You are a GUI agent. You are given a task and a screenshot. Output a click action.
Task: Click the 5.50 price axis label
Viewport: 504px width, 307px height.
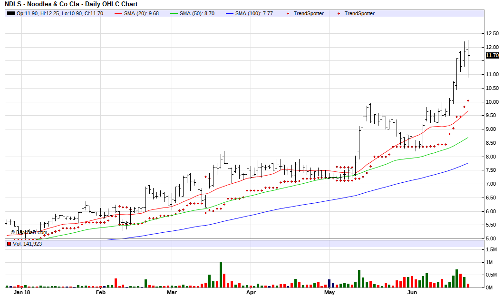[x=491, y=225]
